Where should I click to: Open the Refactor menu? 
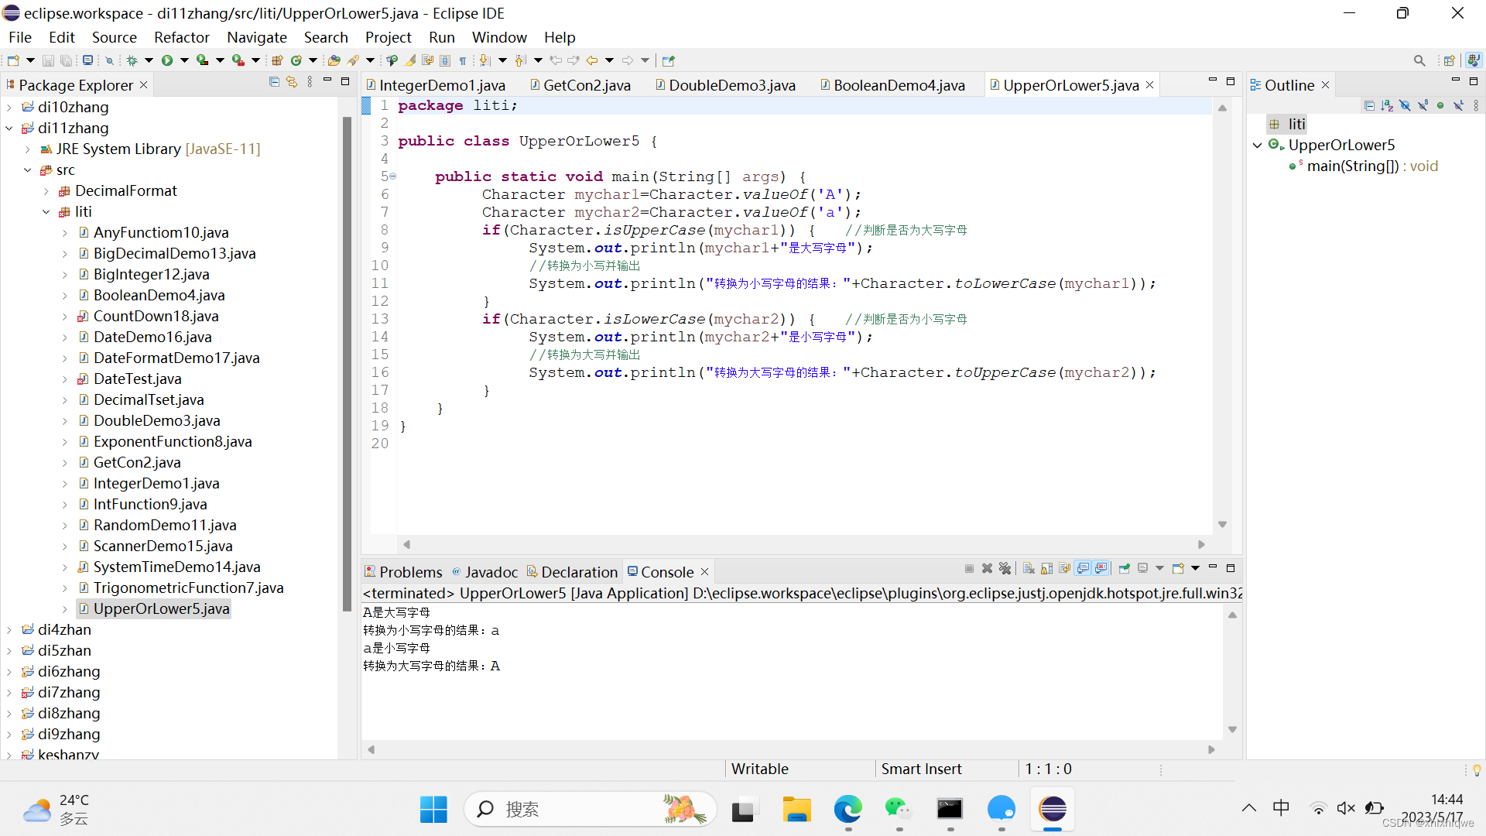click(x=181, y=37)
